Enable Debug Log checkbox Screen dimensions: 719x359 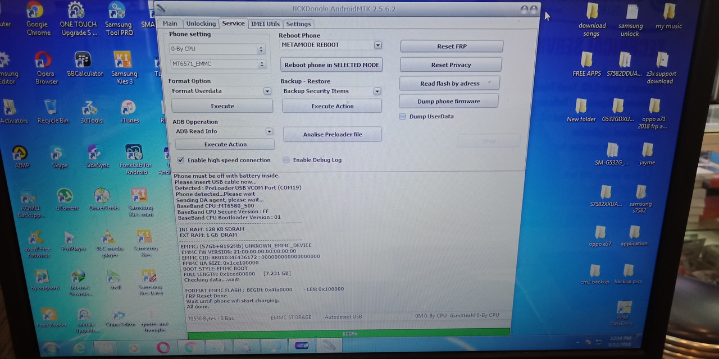[x=286, y=160]
